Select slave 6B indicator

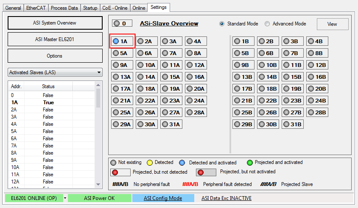pos(268,53)
